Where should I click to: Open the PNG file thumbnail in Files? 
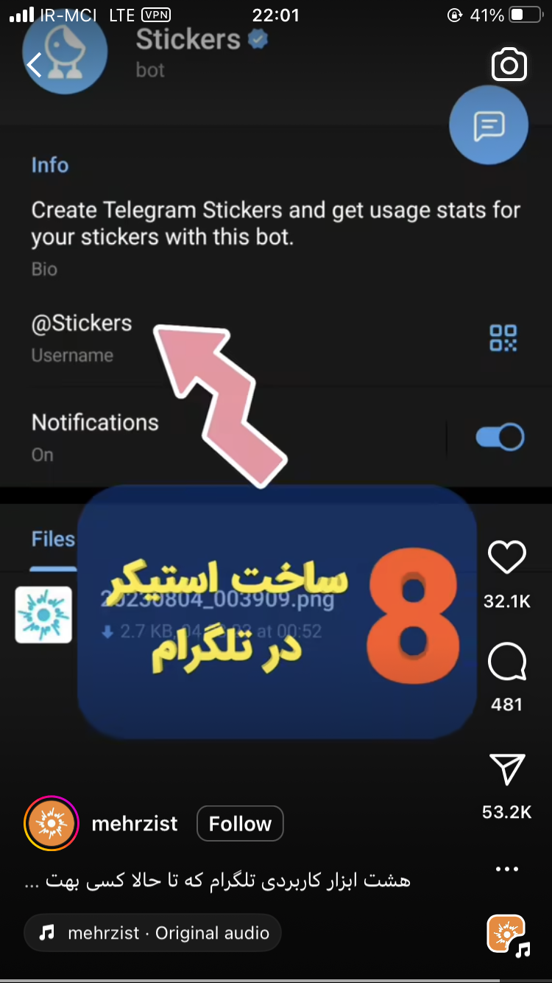point(43,615)
